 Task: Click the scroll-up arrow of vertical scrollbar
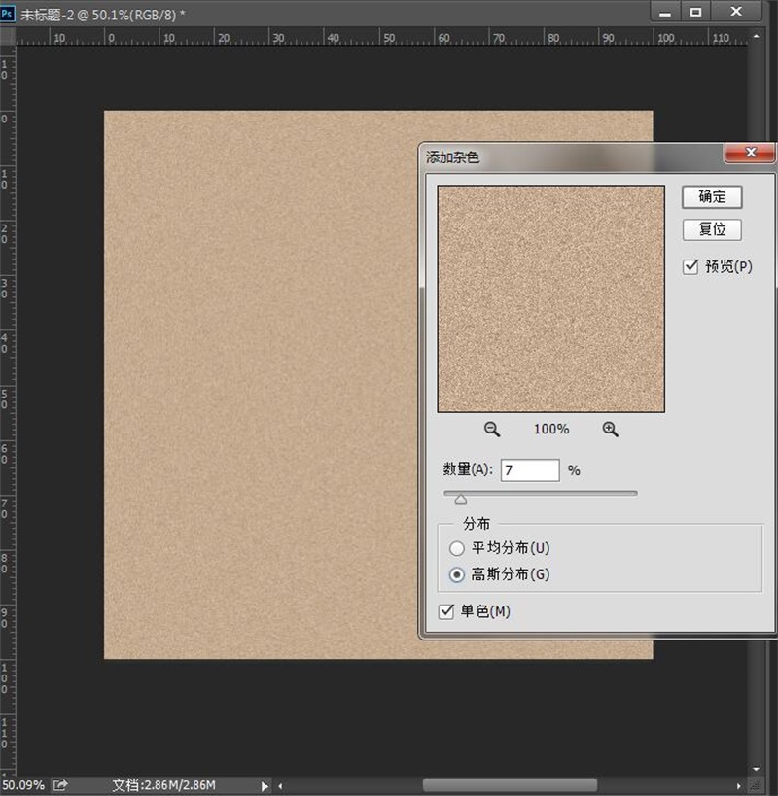(757, 37)
